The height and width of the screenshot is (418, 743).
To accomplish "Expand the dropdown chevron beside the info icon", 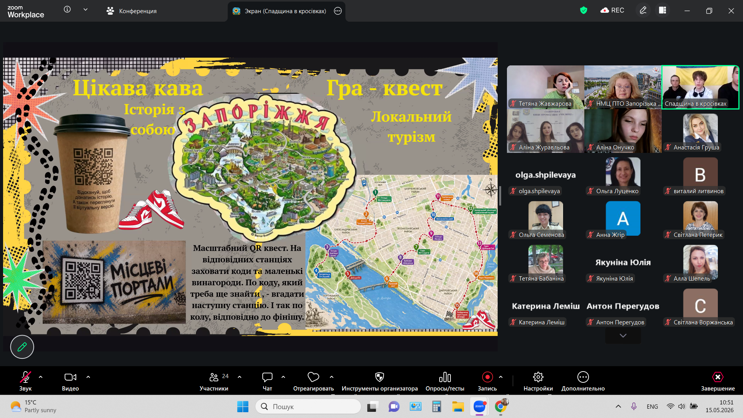I will coord(86,9).
